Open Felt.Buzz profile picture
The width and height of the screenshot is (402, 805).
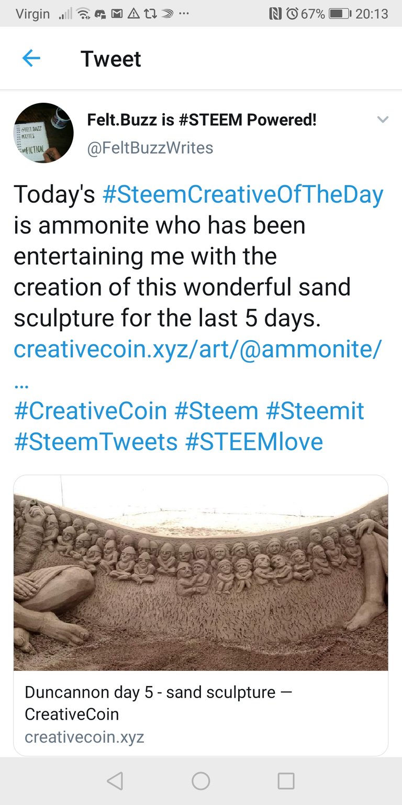[43, 133]
